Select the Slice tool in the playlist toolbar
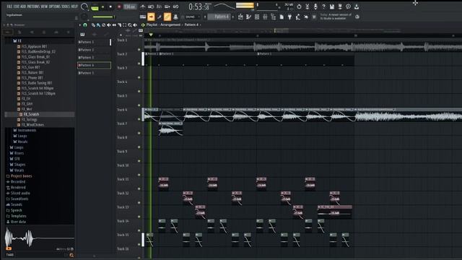The image size is (462, 260). point(119,25)
